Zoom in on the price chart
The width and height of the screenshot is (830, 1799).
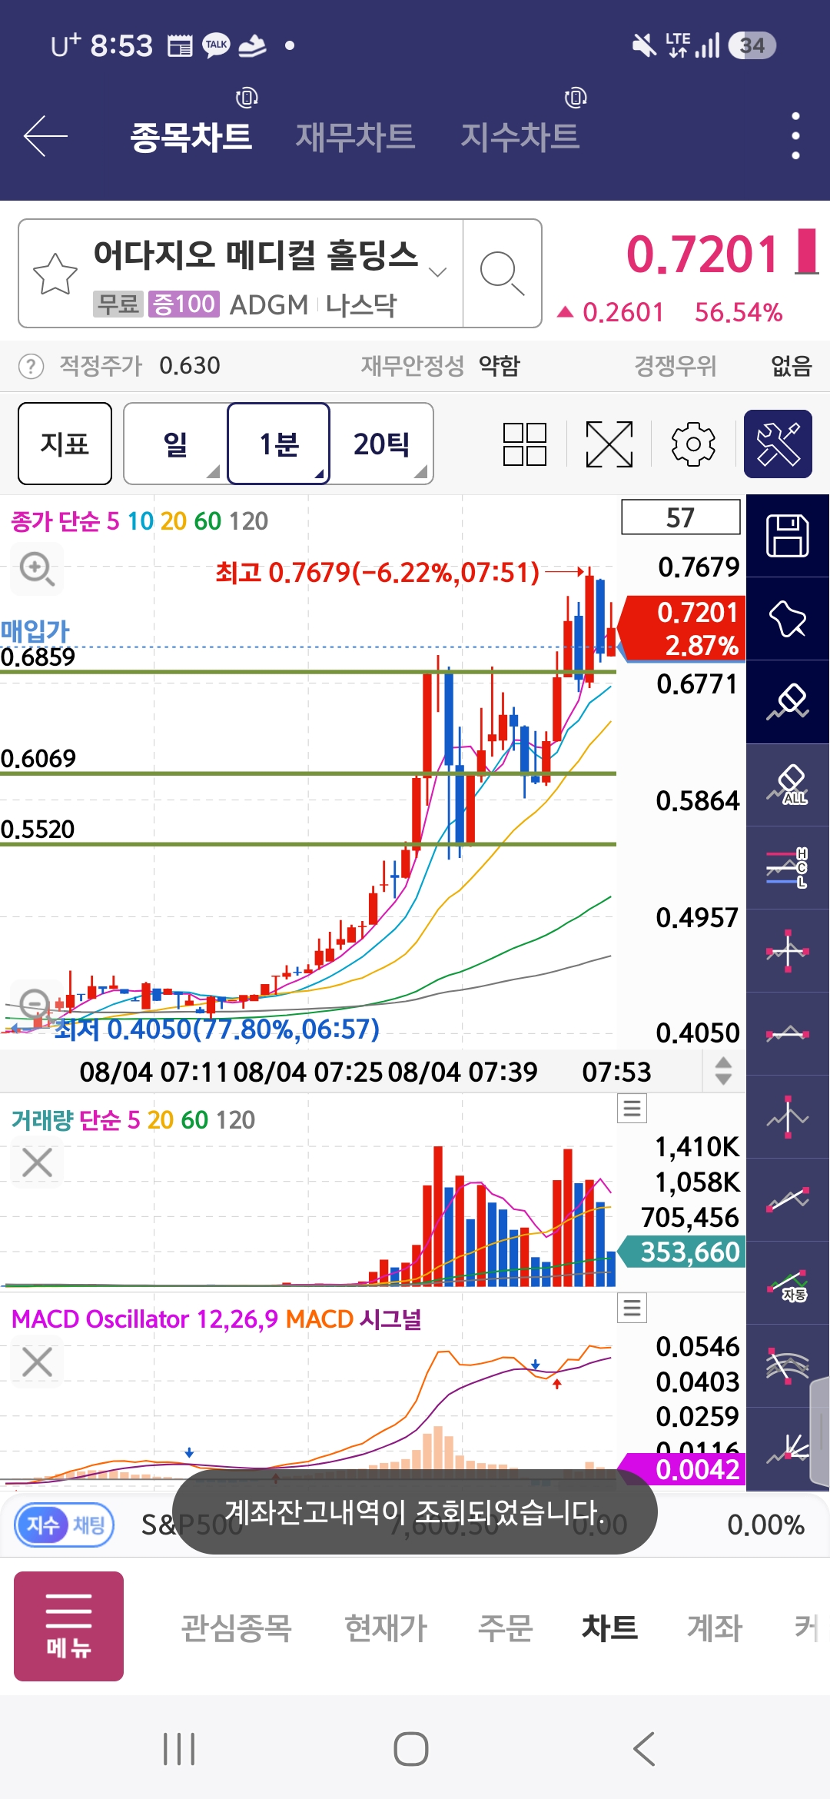[36, 569]
